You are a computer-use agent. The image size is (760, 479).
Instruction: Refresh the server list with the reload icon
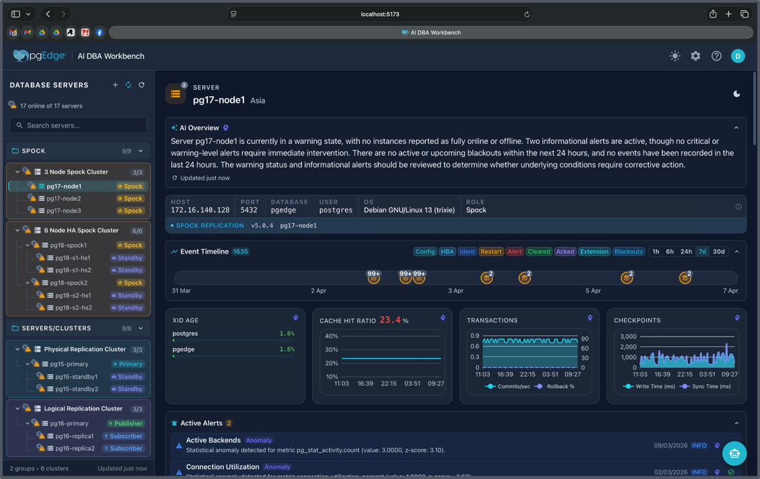(x=141, y=85)
